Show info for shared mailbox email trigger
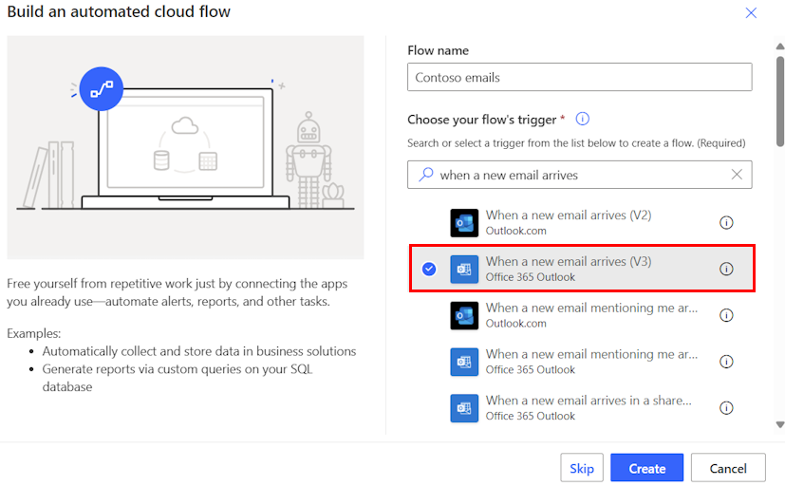 [726, 408]
